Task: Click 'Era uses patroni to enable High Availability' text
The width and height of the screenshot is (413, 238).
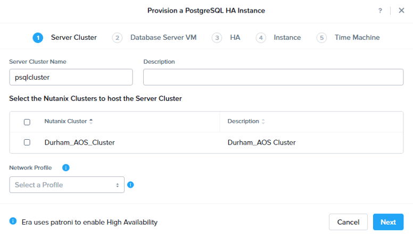Action: [89, 222]
